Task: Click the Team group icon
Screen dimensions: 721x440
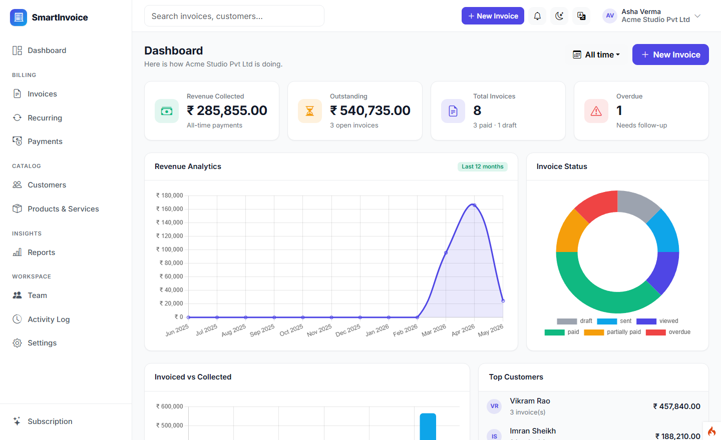Action: pos(17,295)
